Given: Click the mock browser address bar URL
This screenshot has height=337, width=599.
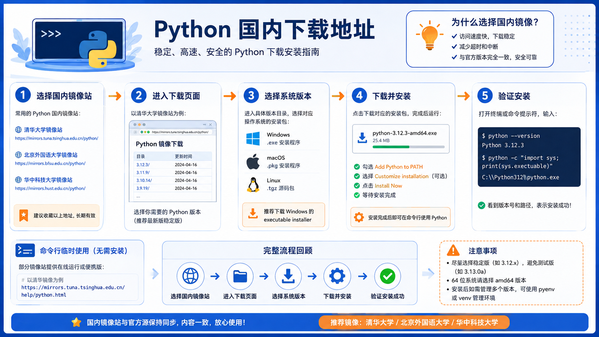Looking at the screenshot, I should coord(180,132).
